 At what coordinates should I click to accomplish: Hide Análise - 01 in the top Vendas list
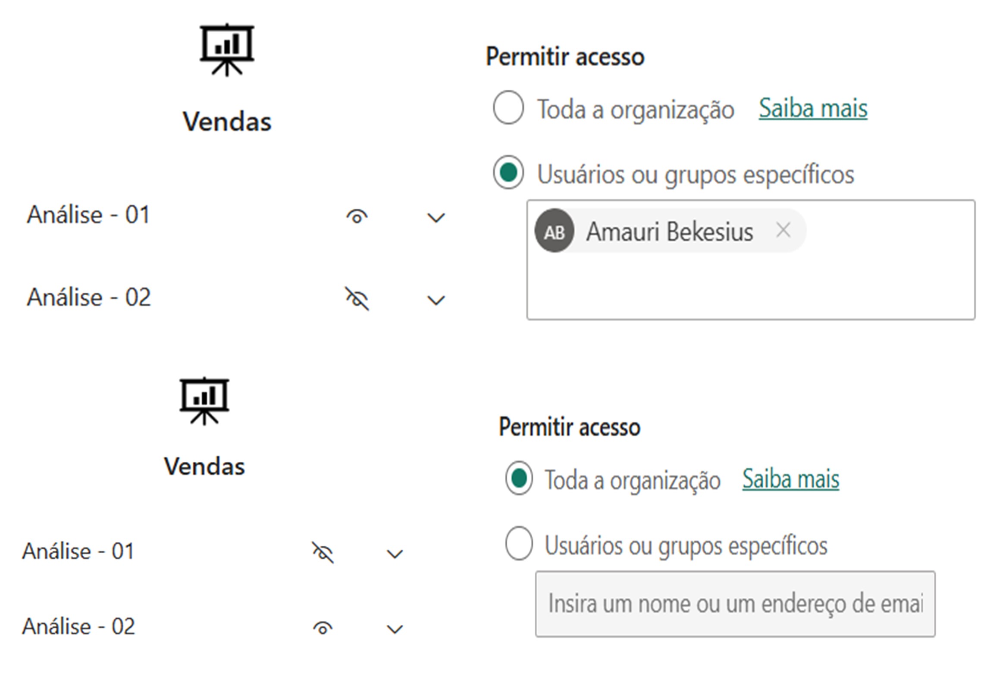(x=357, y=216)
